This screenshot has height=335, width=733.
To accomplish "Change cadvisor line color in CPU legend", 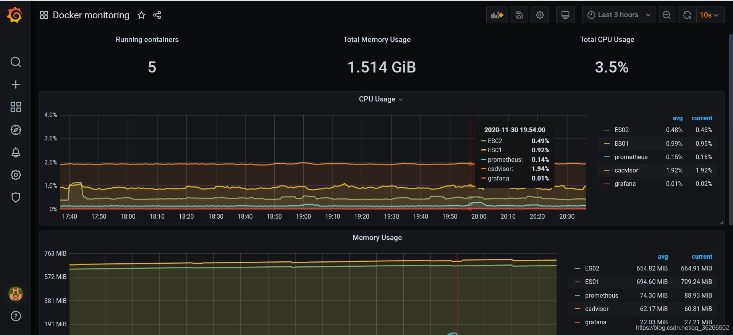I will pos(607,171).
